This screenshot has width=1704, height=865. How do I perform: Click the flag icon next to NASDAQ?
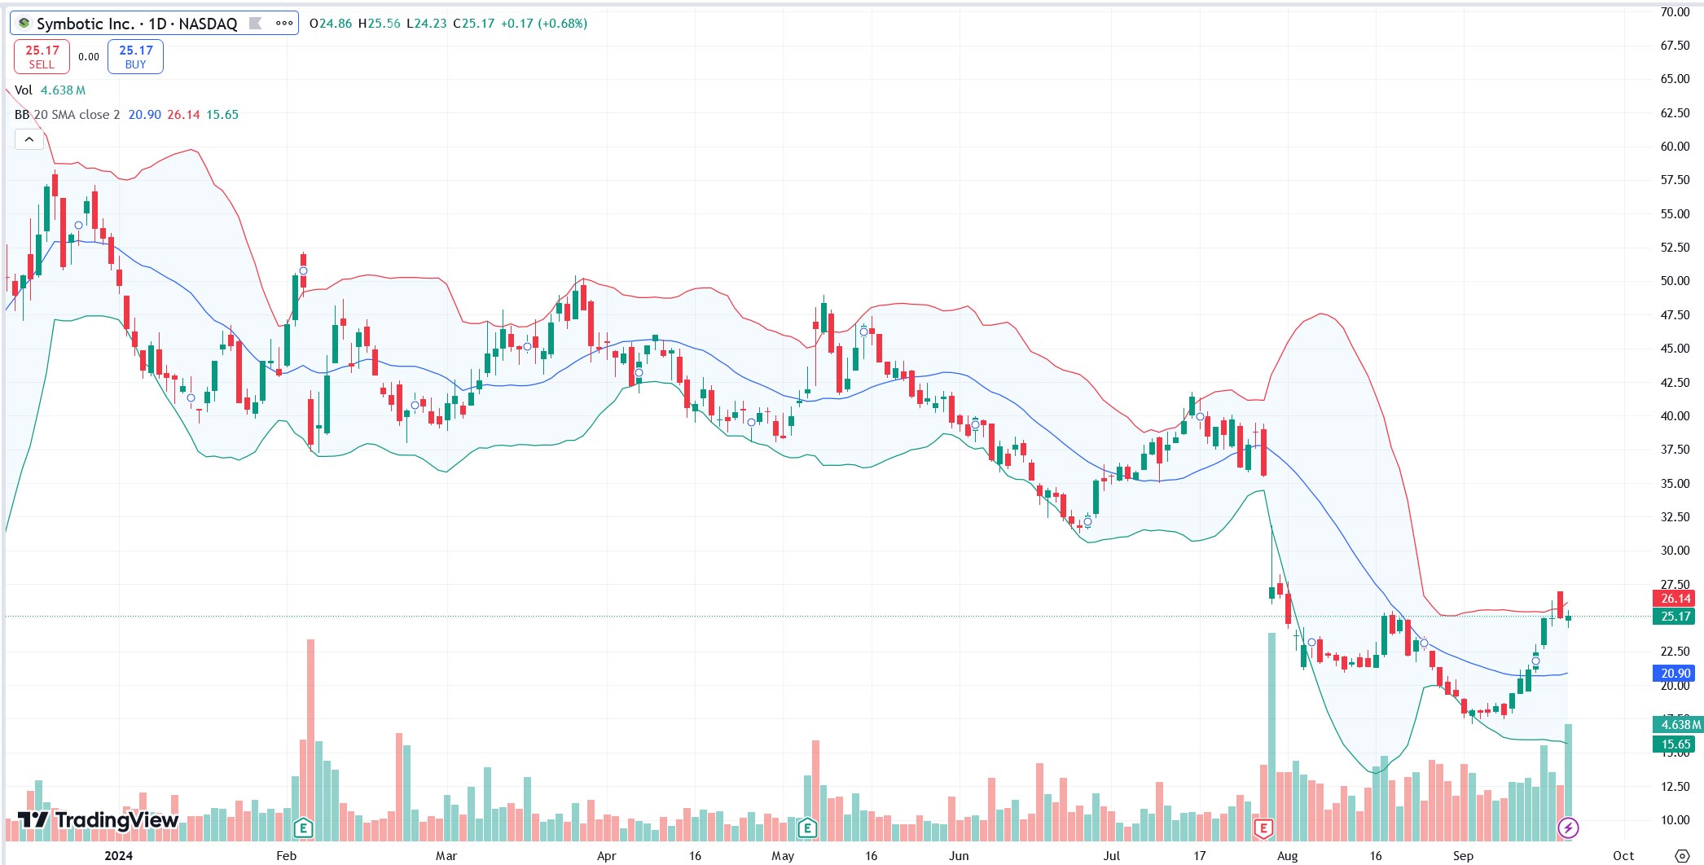click(x=255, y=23)
